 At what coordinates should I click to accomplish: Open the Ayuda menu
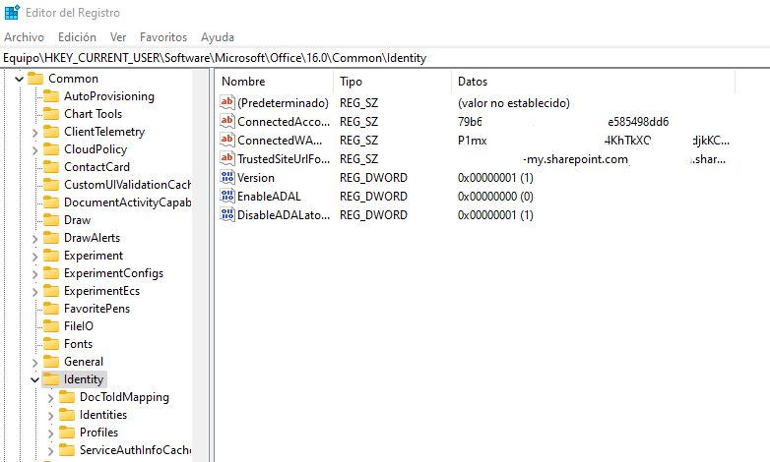(x=218, y=37)
